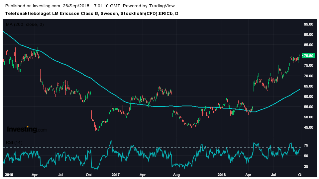
Task: Click the Jul label after 2018
Action: point(273,175)
